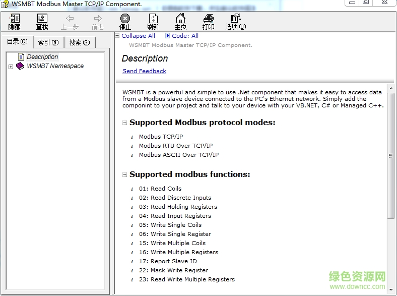The width and height of the screenshot is (397, 296).
Task: Minimize the help window
Action: pyautogui.click(x=352, y=3)
